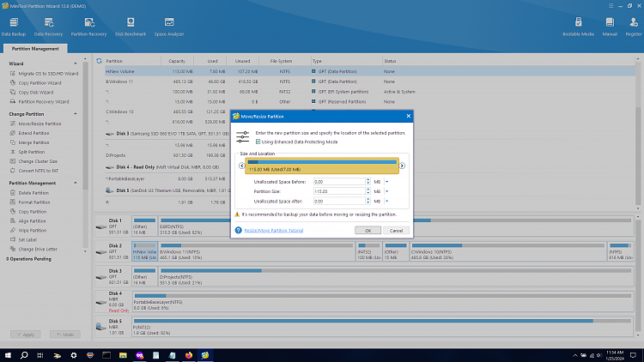Screen dimensions: 644x362
Task: Confirm the resize with OK
Action: [368, 231]
